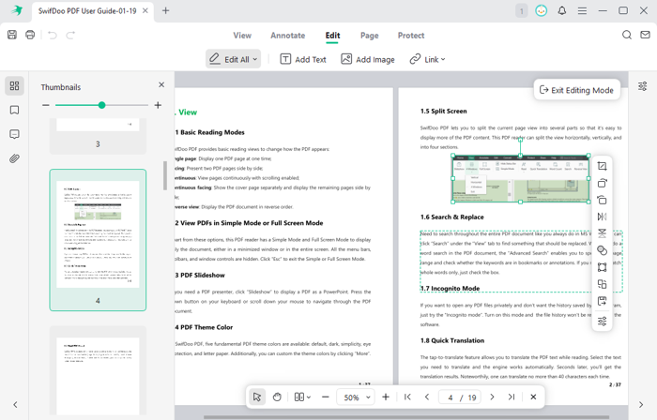Show the thumbnails panel sidebar icon
The height and width of the screenshot is (420, 657).
point(14,85)
